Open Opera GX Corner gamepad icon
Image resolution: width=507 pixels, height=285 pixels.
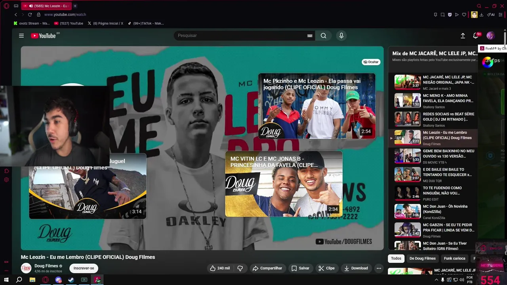click(x=16, y=6)
